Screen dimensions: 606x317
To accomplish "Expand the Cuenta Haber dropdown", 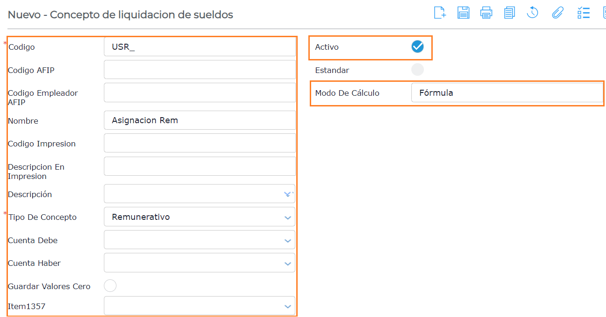I will (x=287, y=263).
